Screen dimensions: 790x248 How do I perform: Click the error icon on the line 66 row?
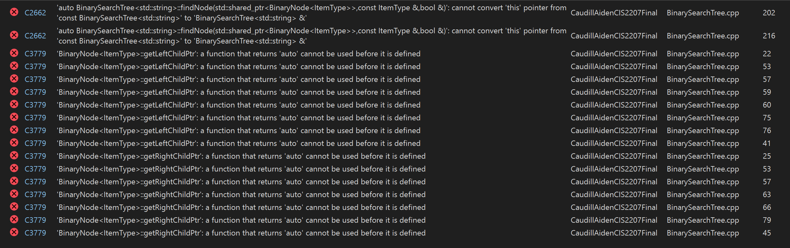[x=14, y=207]
